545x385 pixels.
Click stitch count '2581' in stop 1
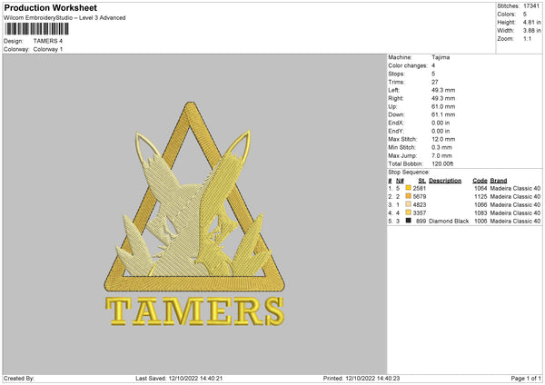(420, 188)
